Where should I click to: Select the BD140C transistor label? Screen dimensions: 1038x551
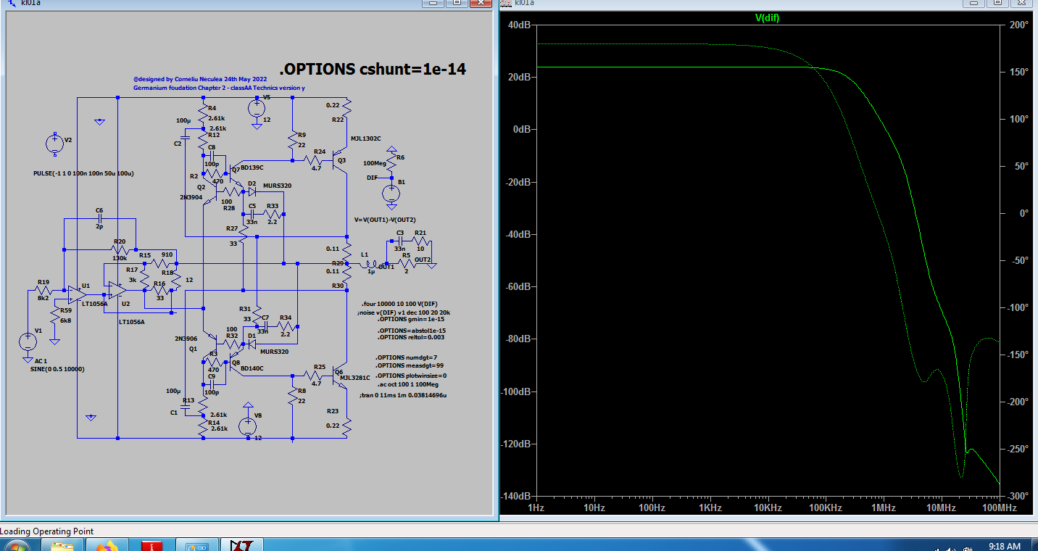[x=253, y=368]
